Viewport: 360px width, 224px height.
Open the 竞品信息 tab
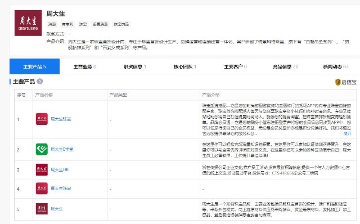point(285,66)
